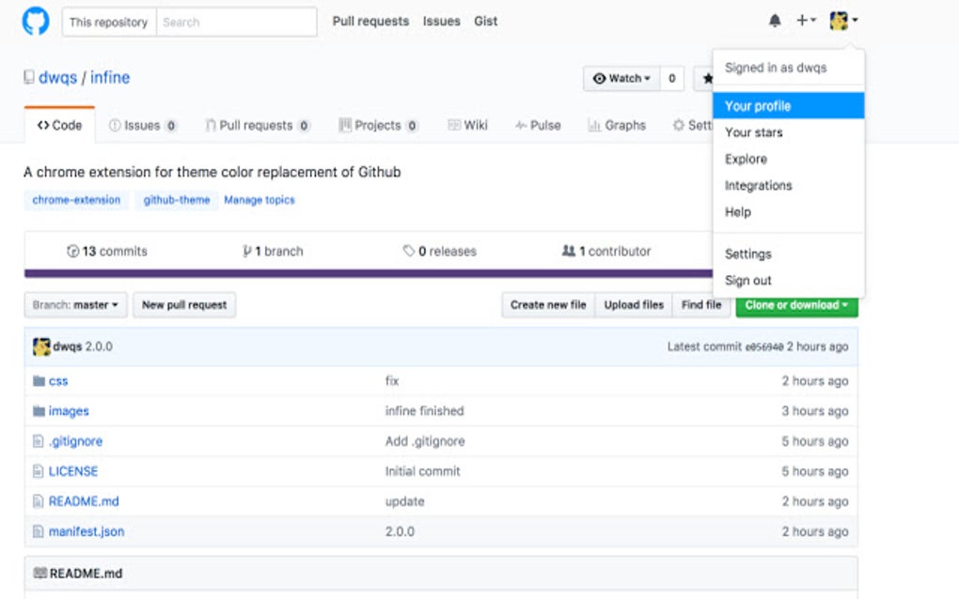Click the dwqs commit author avatar
Image resolution: width=959 pixels, height=599 pixels.
(41, 346)
